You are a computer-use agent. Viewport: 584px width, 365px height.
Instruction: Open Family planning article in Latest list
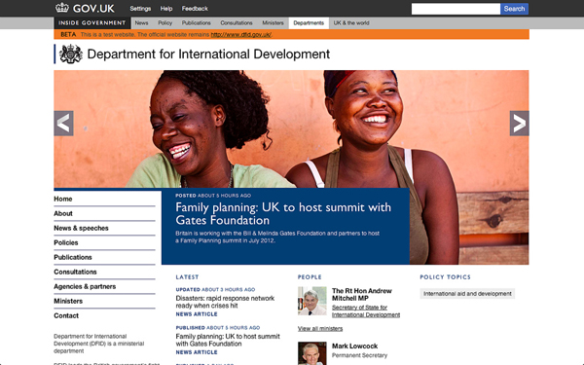[228, 340]
